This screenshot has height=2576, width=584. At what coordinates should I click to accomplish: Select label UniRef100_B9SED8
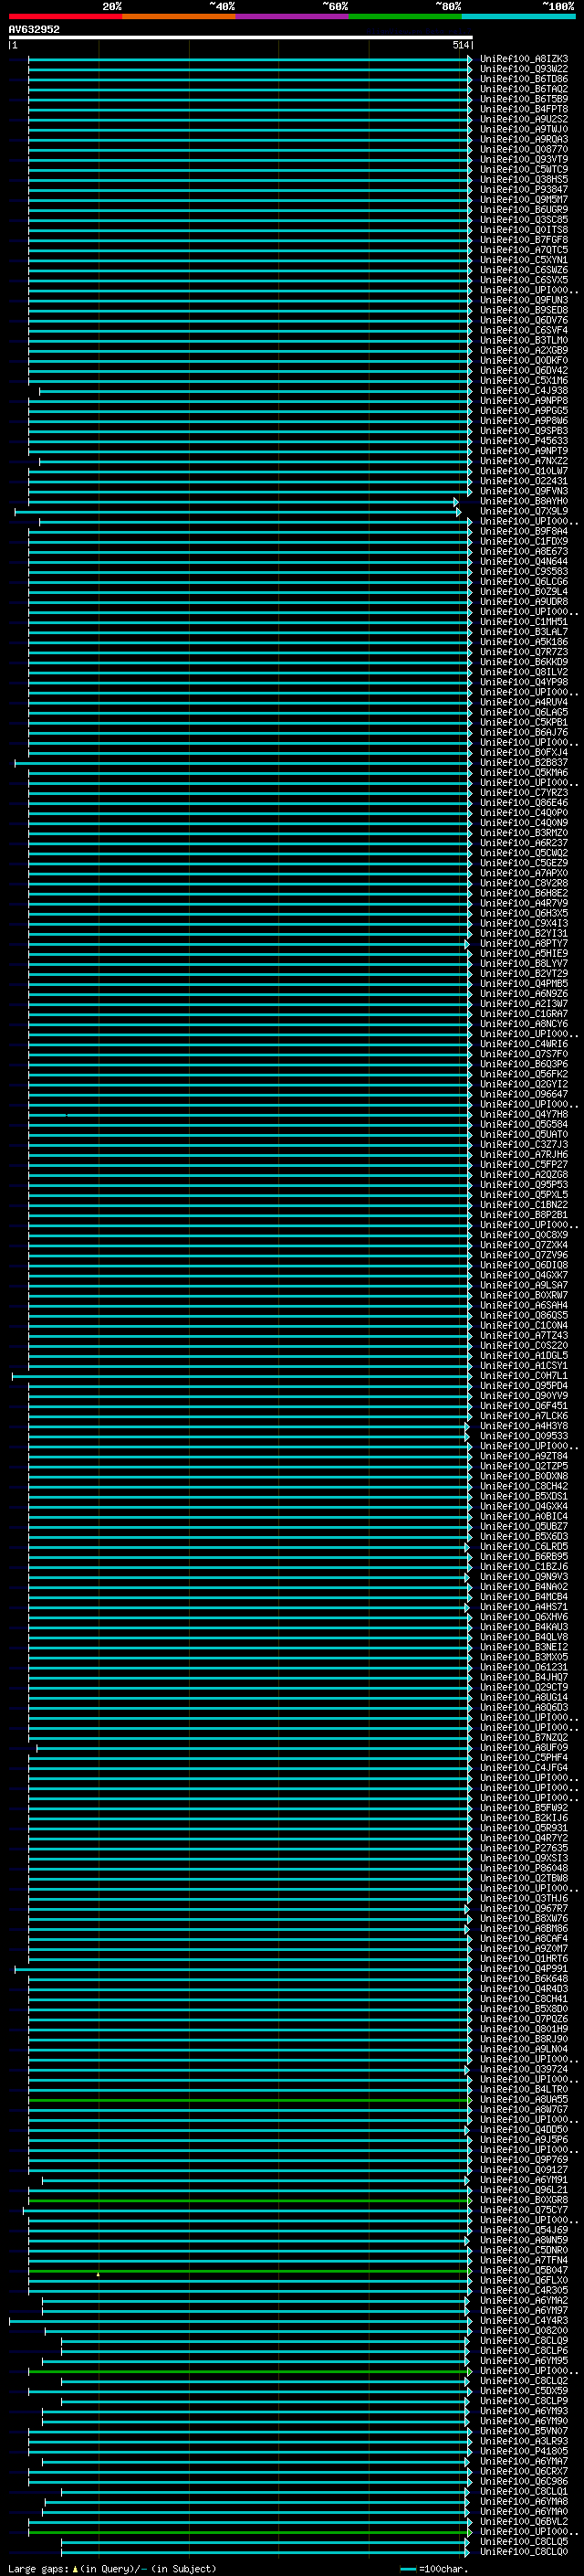click(x=524, y=310)
